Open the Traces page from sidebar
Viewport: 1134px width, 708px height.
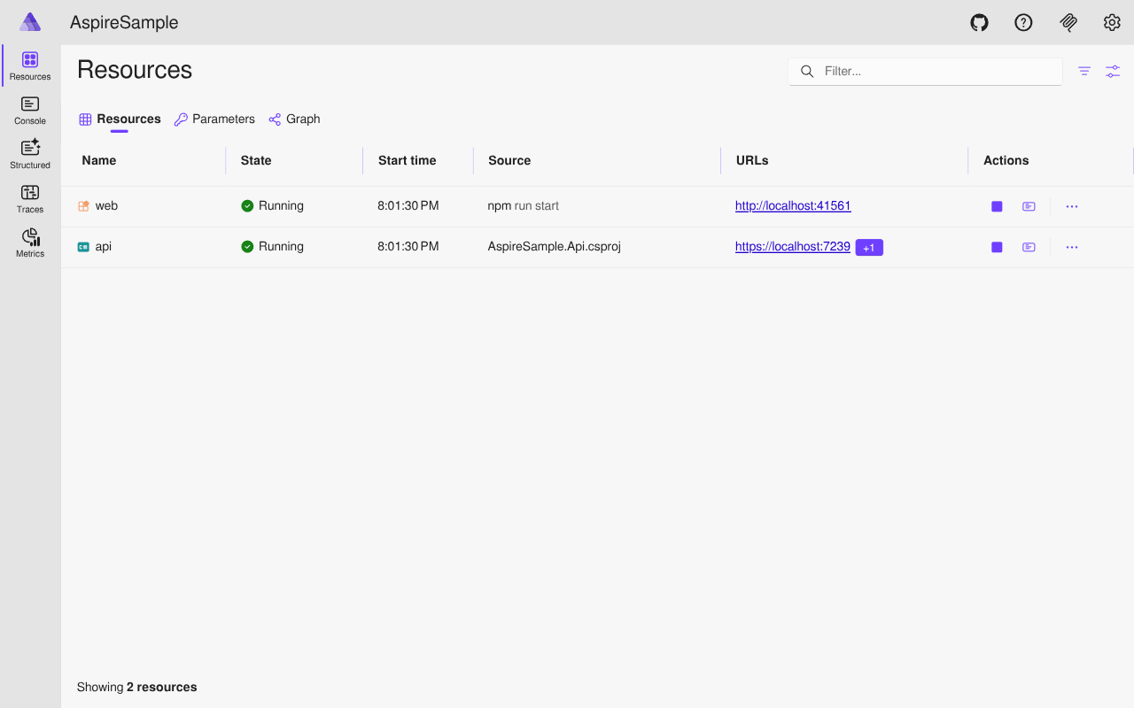[x=29, y=196]
